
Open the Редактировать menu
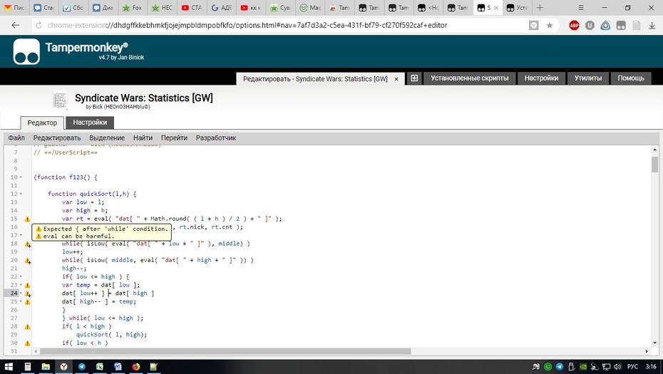pyautogui.click(x=57, y=137)
